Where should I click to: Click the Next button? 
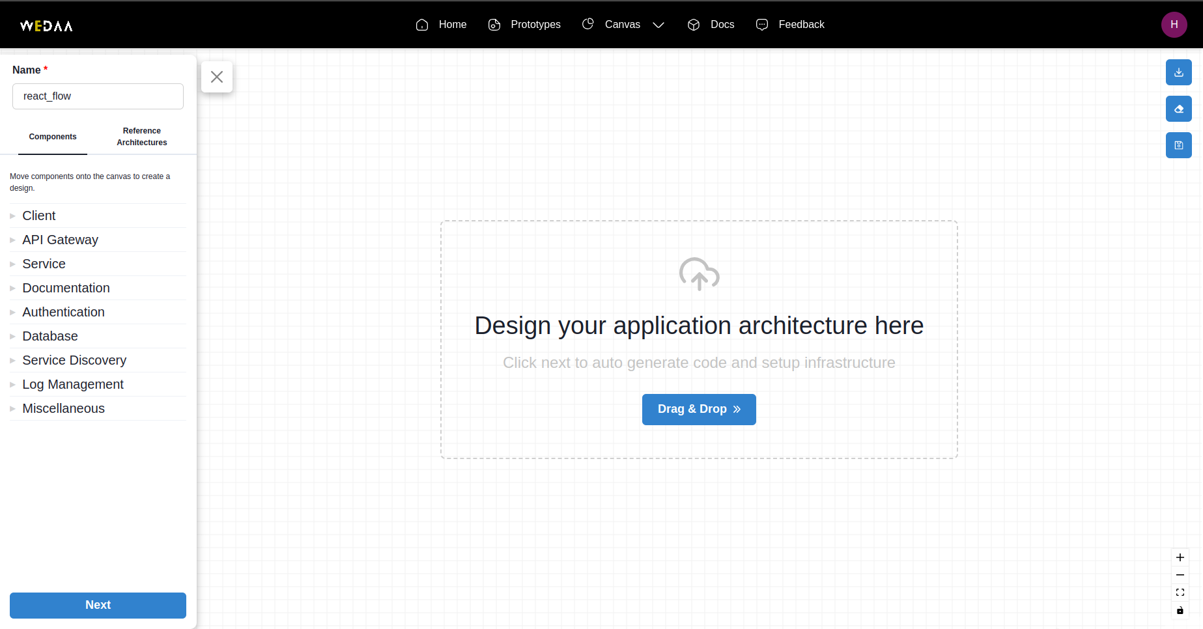point(98,605)
